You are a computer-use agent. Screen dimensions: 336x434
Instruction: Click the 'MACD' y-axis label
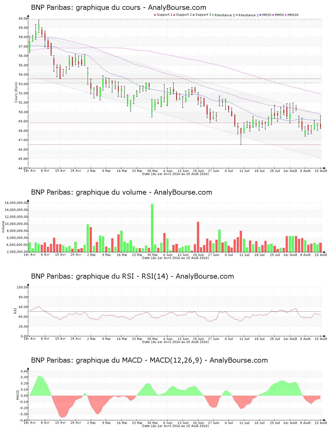[18, 395]
